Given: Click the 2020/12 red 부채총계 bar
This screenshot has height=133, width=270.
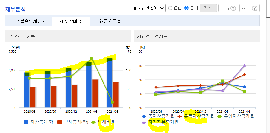Looking at the screenshot, I should (x=75, y=96).
